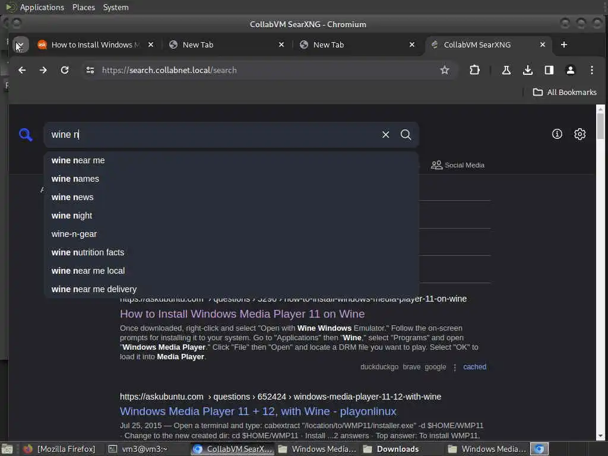Open the first result's three-dot options

pos(454,367)
